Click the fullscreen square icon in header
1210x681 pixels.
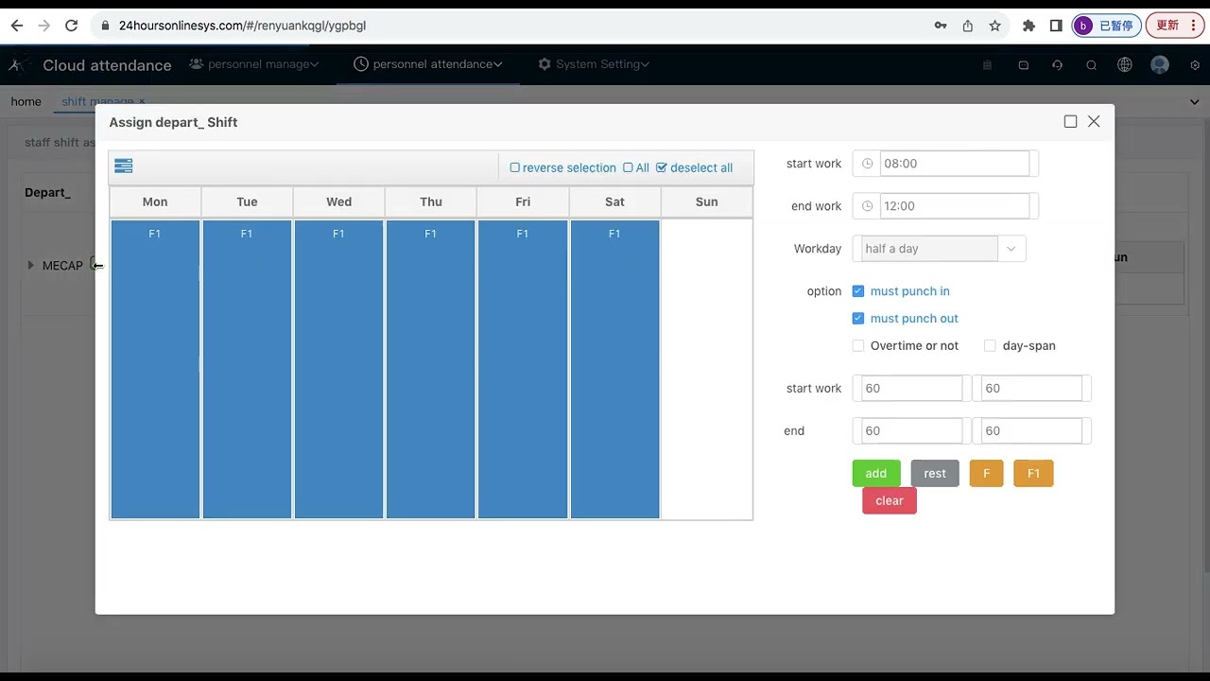1023,65
